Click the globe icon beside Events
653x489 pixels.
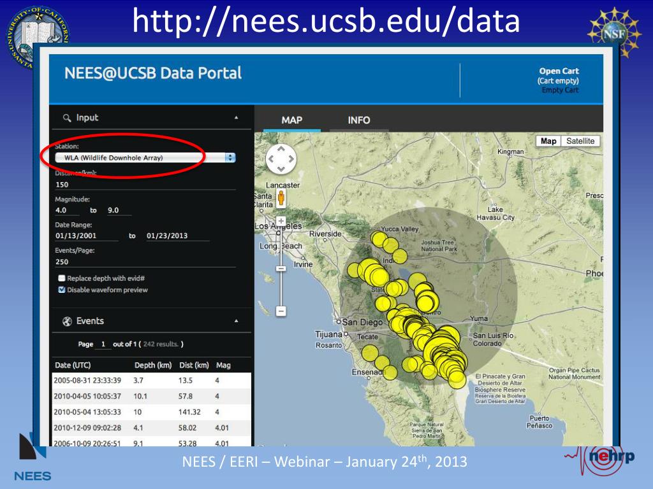point(66,322)
